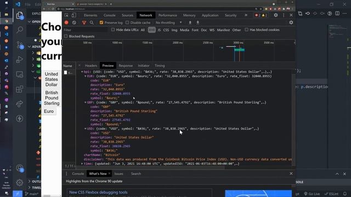Open the Timing tab
The image size is (351, 197).
(160, 66)
